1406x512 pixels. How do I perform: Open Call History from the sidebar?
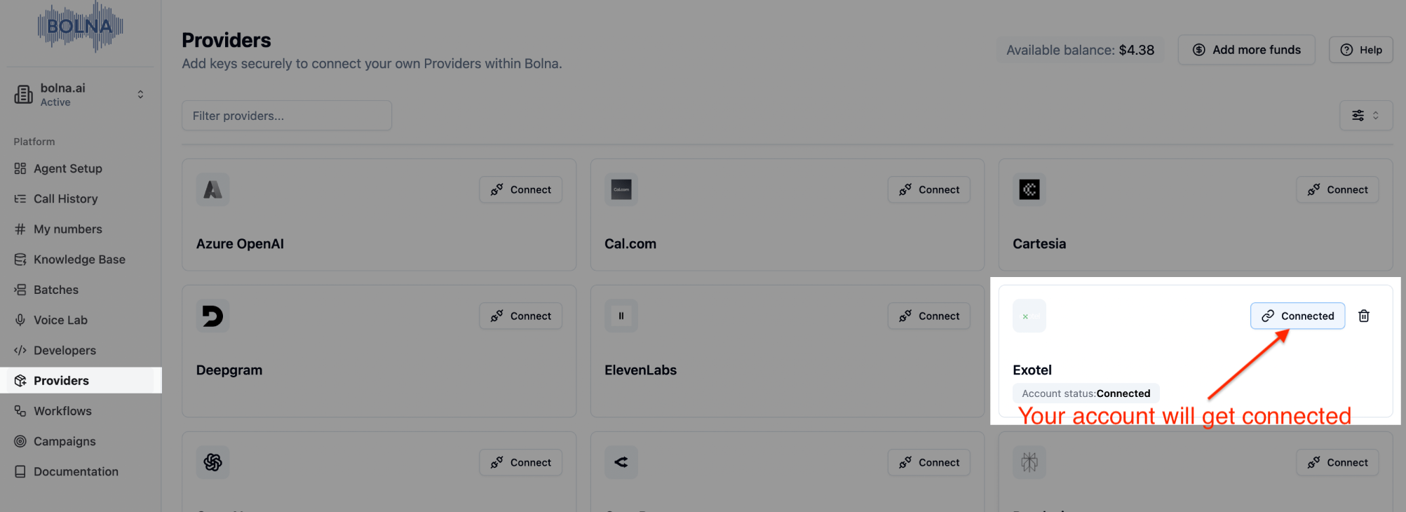(x=65, y=198)
